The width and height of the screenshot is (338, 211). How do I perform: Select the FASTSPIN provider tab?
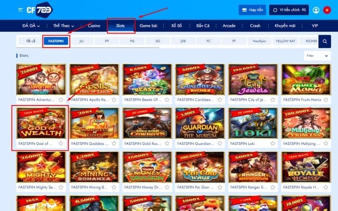coord(56,41)
